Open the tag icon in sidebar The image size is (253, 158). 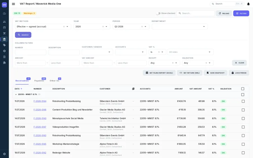[4, 45]
